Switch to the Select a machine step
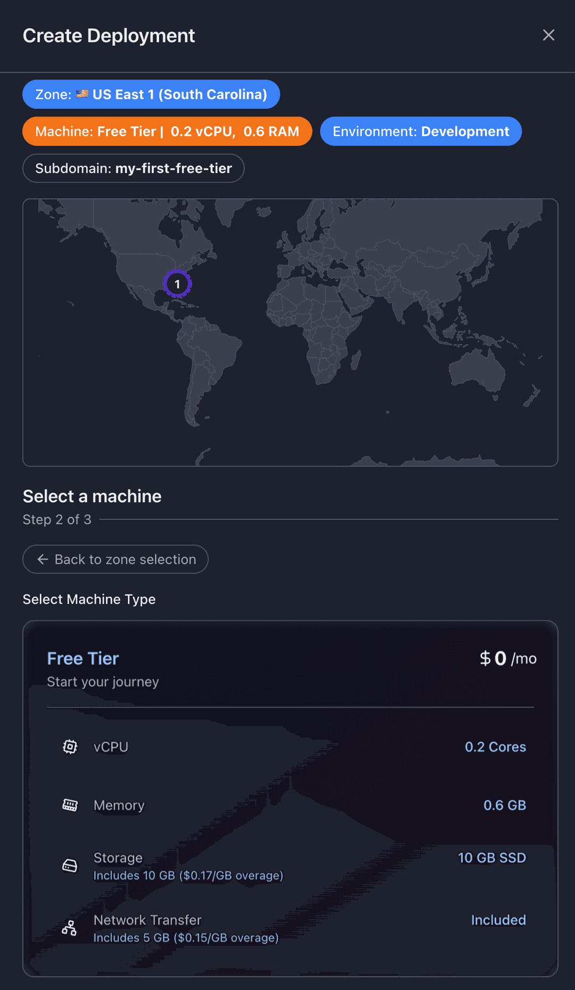 tap(92, 496)
